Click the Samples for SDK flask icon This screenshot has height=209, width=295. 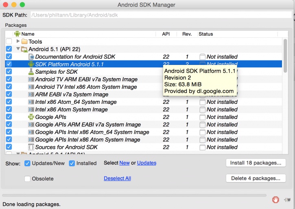point(31,72)
